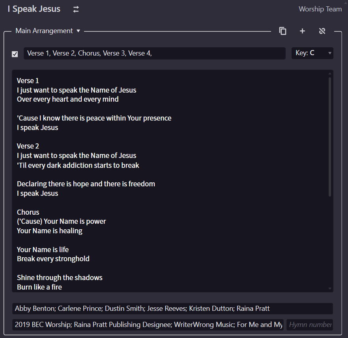Image resolution: width=348 pixels, height=338 pixels.
Task: Click line 'Over every heart and every mind'
Action: point(68,99)
